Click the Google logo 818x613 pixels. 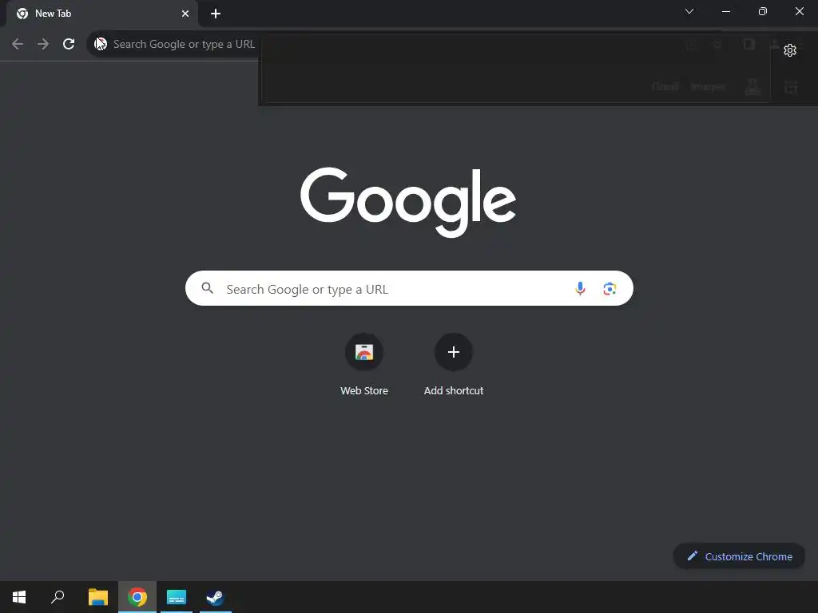(408, 202)
